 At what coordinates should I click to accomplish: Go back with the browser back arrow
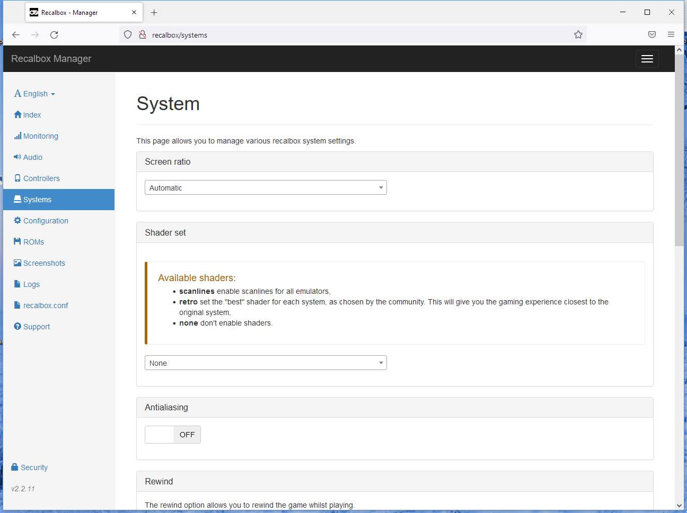(x=16, y=35)
